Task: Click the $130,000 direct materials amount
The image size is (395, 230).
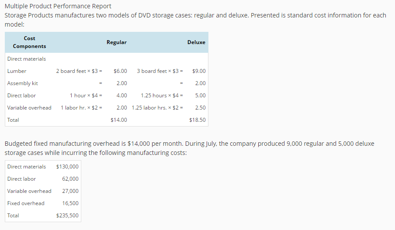Action: coord(68,167)
